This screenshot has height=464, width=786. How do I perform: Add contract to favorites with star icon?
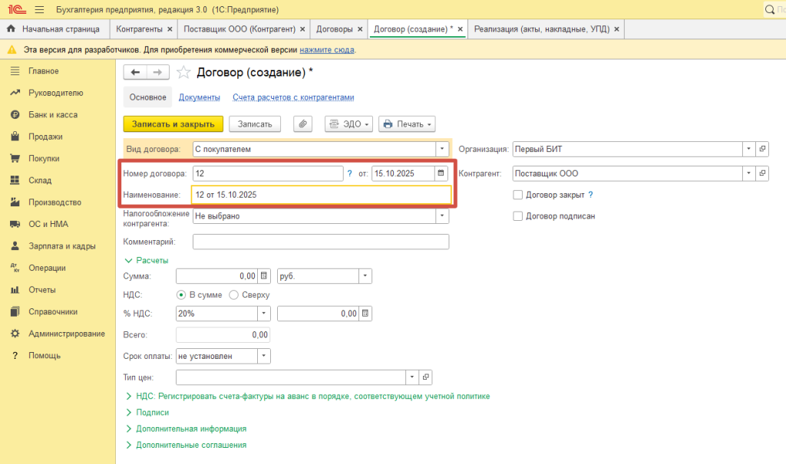183,72
